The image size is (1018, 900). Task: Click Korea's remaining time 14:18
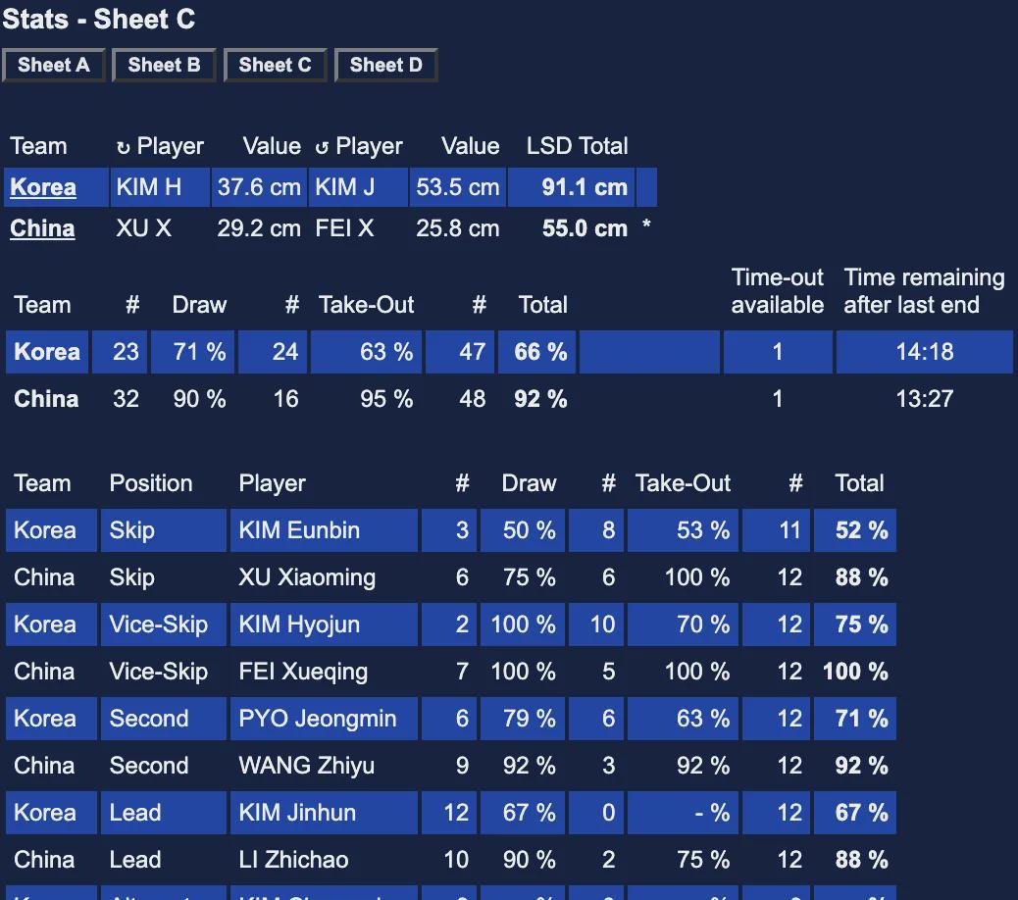click(x=925, y=352)
